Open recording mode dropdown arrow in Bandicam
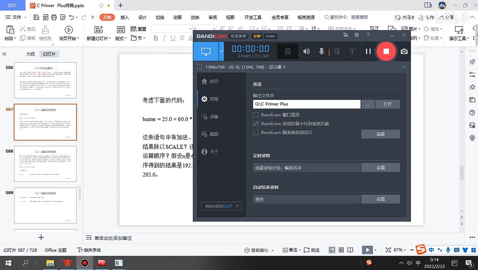Image resolution: width=478 pixels, height=270 pixels. [221, 52]
